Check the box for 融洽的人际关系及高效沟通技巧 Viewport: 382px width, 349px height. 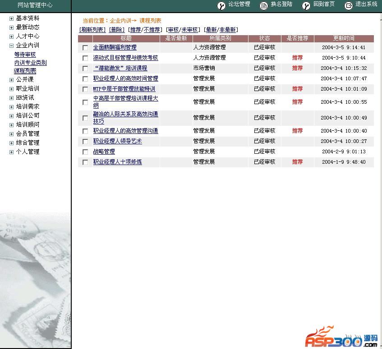click(x=85, y=118)
